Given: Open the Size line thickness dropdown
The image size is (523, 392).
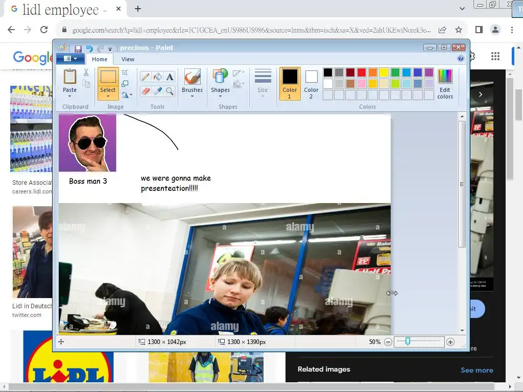Looking at the screenshot, I should (263, 83).
